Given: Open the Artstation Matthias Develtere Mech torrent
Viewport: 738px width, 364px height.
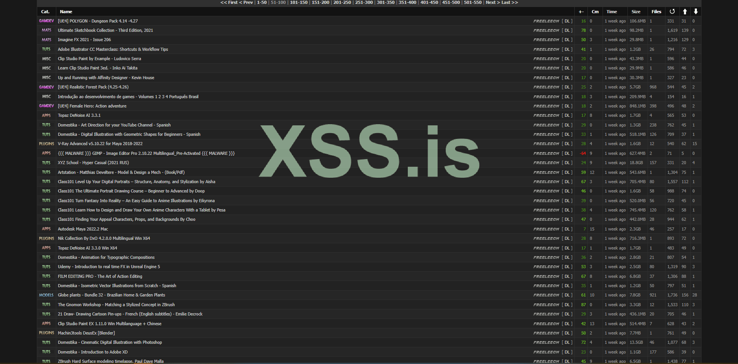Looking at the screenshot, I should click(x=121, y=172).
